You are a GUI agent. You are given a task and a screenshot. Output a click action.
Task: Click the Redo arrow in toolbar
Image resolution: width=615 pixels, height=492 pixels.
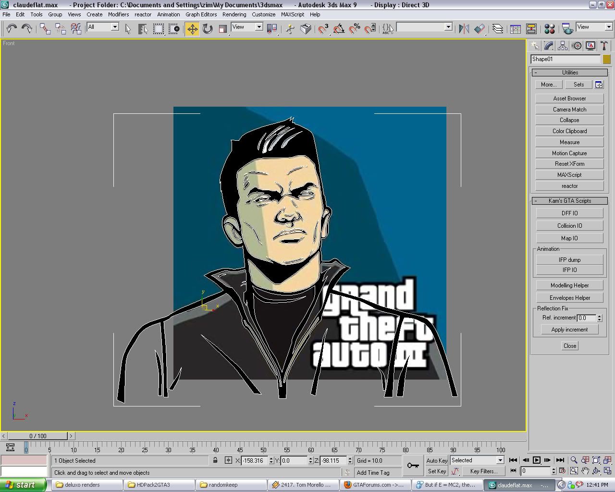pos(27,29)
